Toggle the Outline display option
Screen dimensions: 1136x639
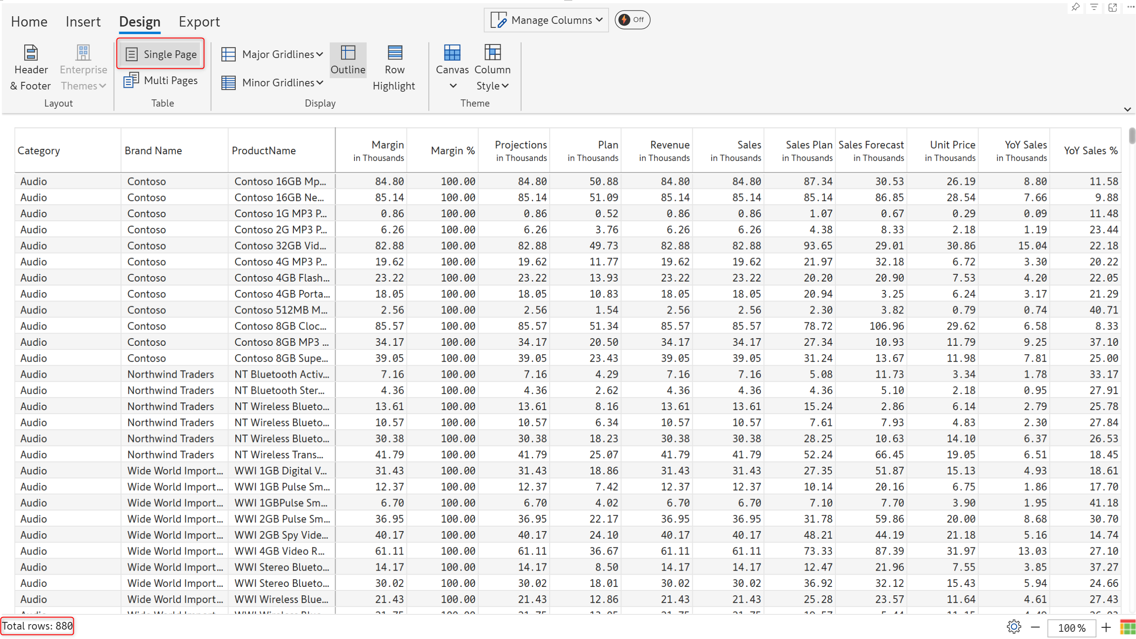pyautogui.click(x=347, y=60)
